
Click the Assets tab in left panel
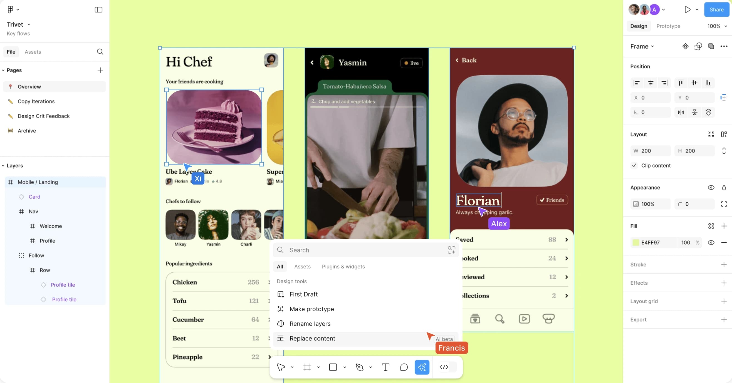point(33,52)
